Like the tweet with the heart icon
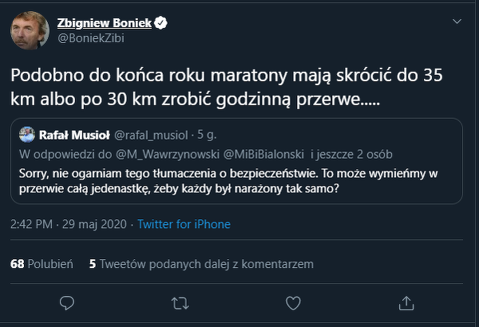Image resolution: width=479 pixels, height=327 pixels. pyautogui.click(x=294, y=303)
